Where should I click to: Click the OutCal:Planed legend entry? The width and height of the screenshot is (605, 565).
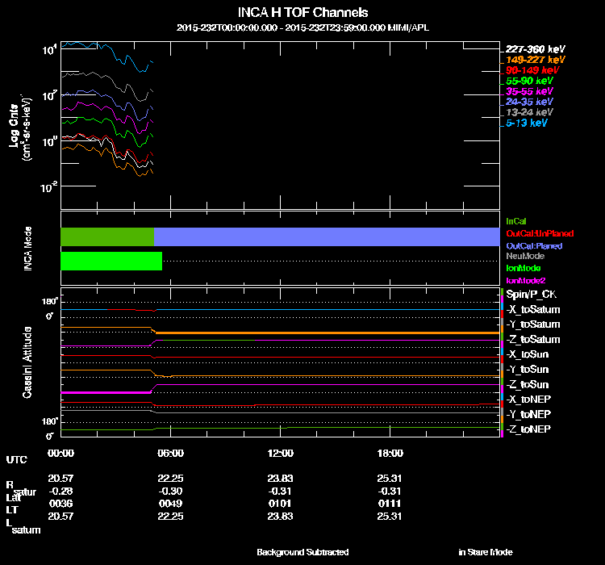tap(534, 245)
